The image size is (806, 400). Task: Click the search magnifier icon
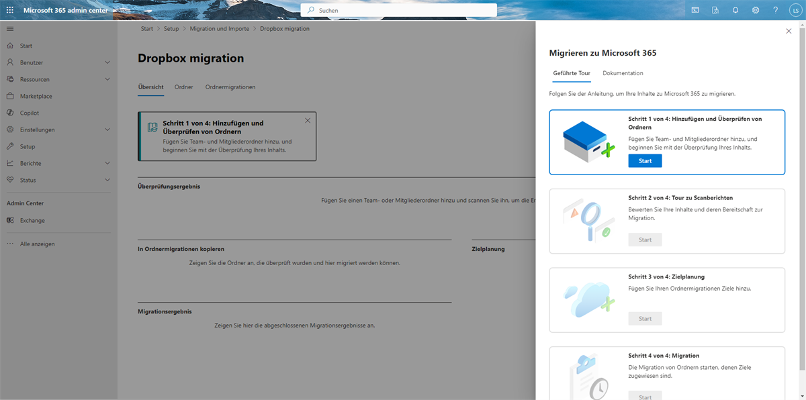click(311, 10)
